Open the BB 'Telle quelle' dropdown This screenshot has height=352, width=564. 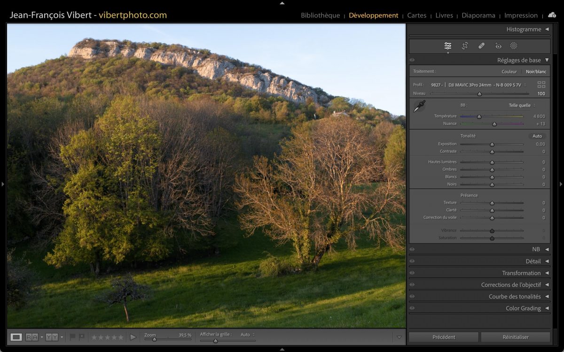point(522,105)
